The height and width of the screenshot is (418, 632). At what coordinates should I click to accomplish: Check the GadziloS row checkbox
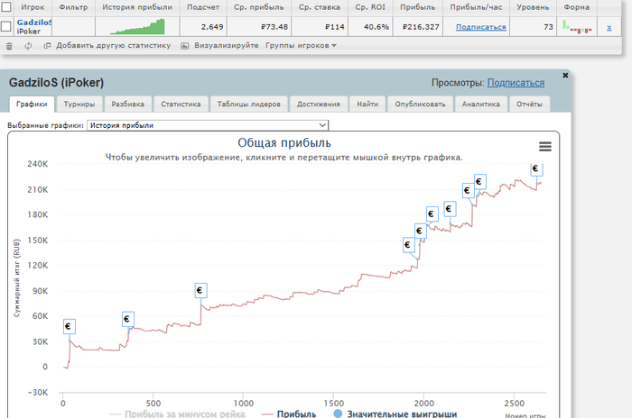coord(6,26)
